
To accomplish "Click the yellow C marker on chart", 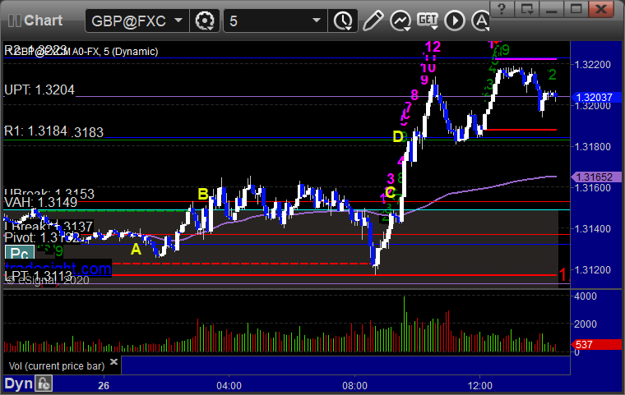I will tap(391, 193).
